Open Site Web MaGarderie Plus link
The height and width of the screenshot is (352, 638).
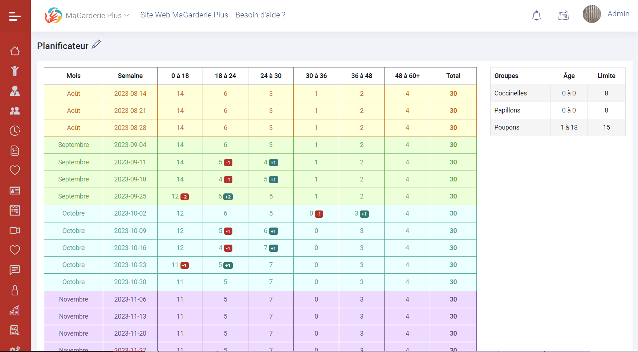coord(184,15)
